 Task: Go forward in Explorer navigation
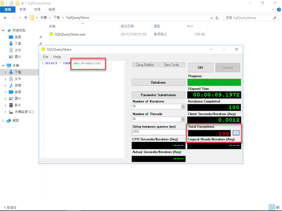coord(13,18)
